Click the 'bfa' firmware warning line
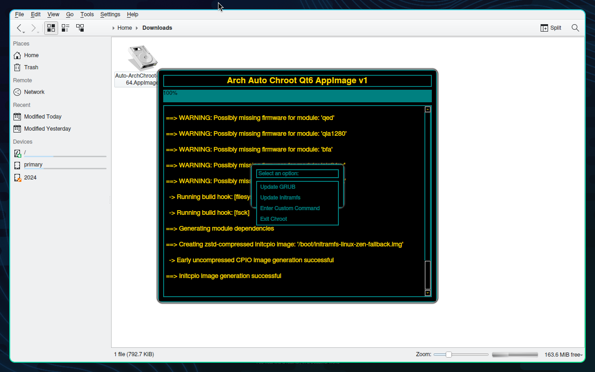This screenshot has height=372, width=595. [249, 149]
